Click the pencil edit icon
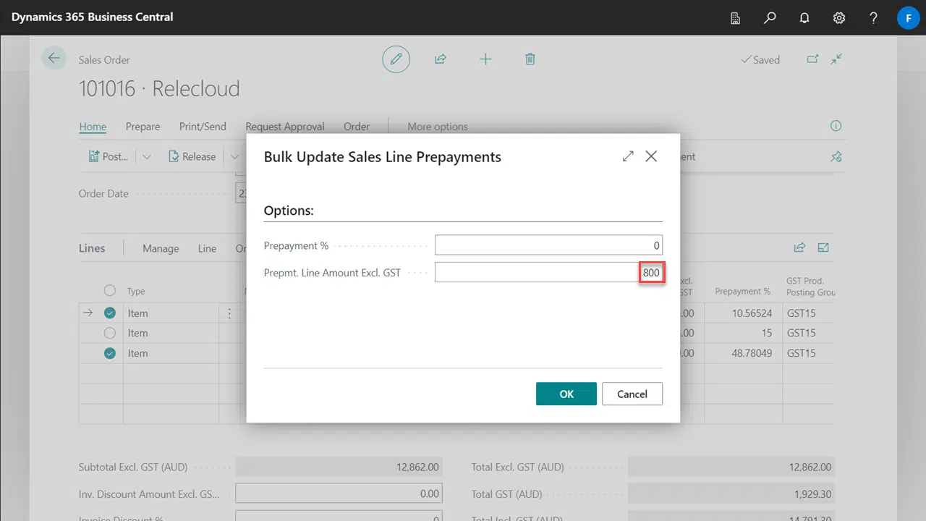The image size is (926, 521). click(396, 59)
